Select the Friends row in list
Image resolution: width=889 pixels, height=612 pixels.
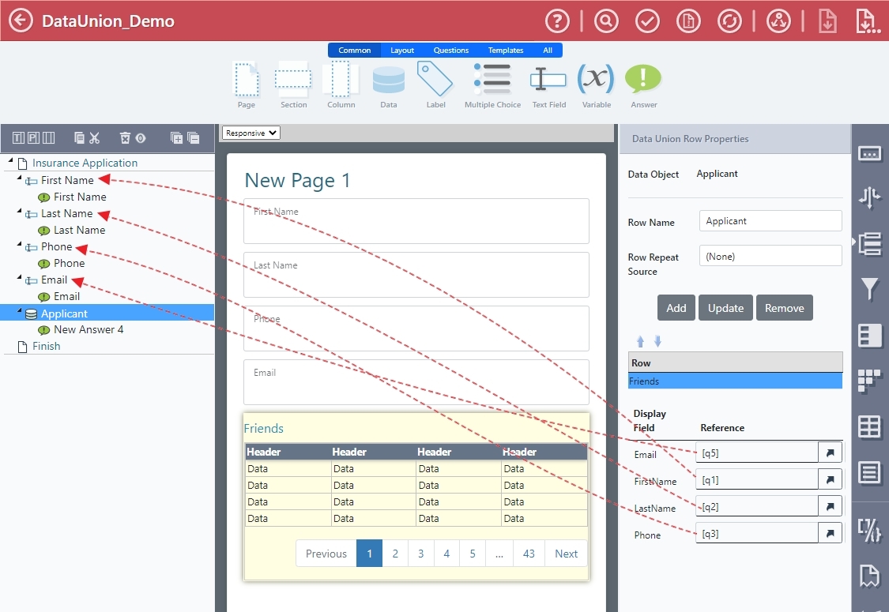coord(735,381)
